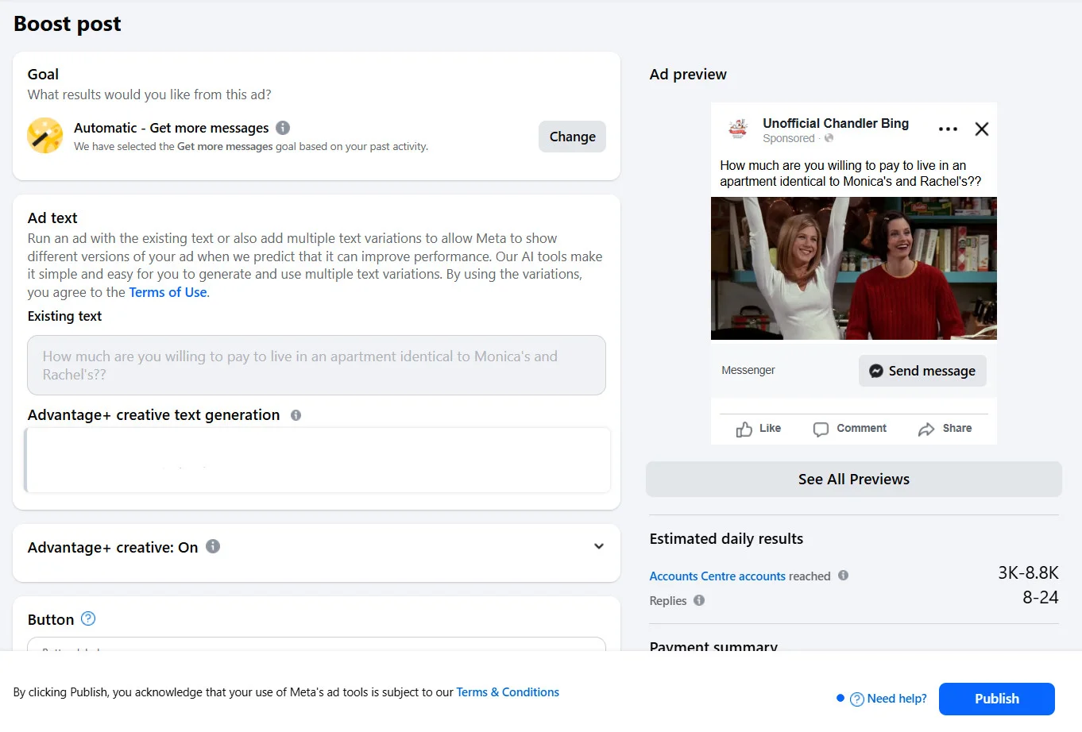The image size is (1082, 732).
Task: Click the info icon next to Advantage+ creative: On
Action: pyautogui.click(x=212, y=546)
